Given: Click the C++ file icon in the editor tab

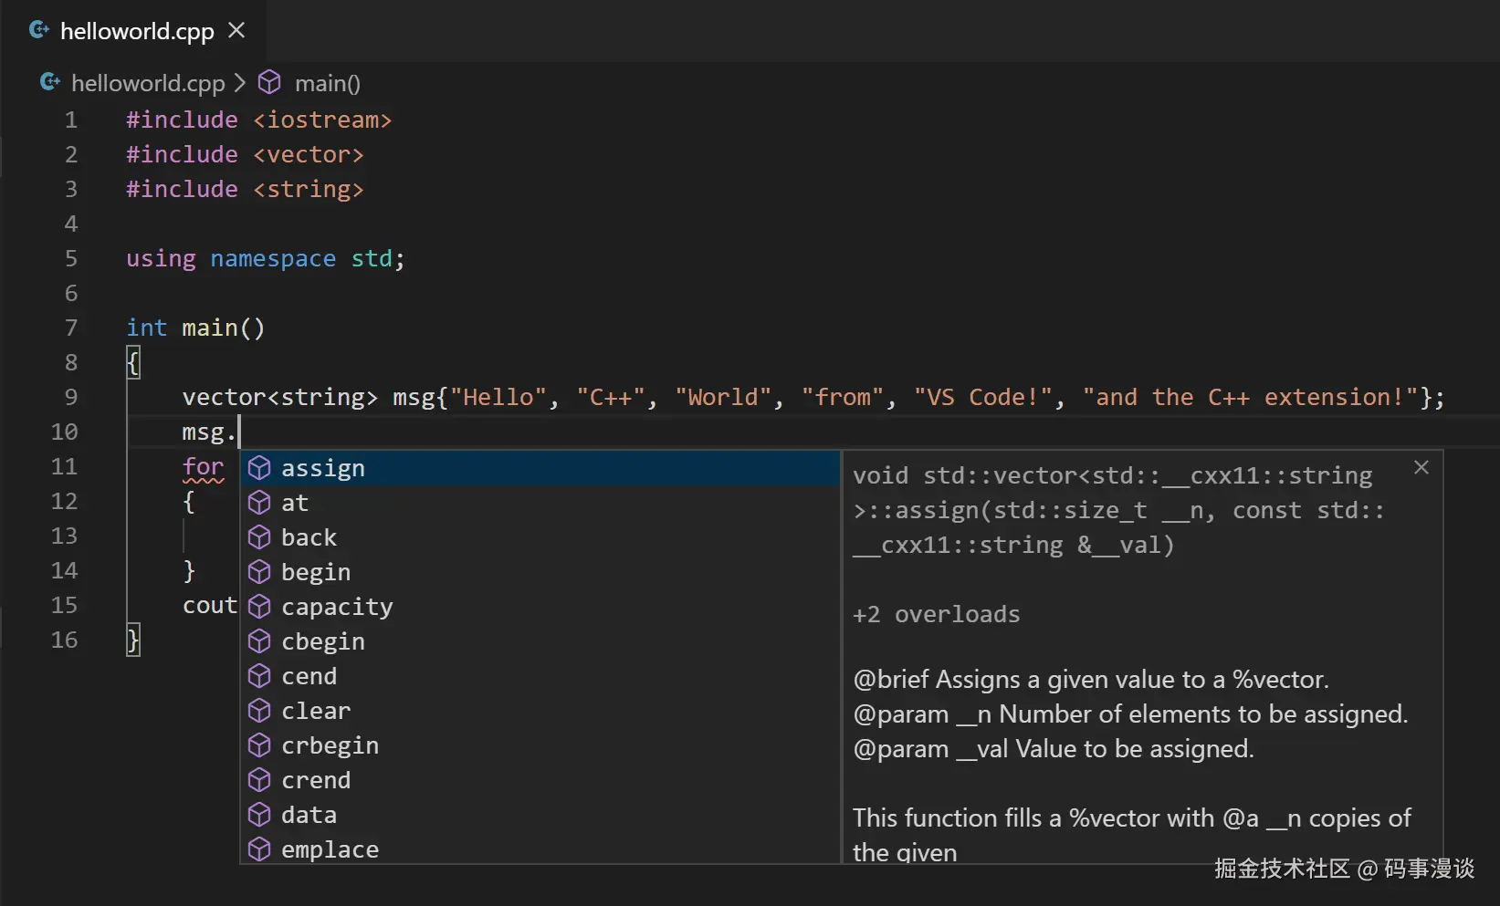Looking at the screenshot, I should (x=38, y=30).
